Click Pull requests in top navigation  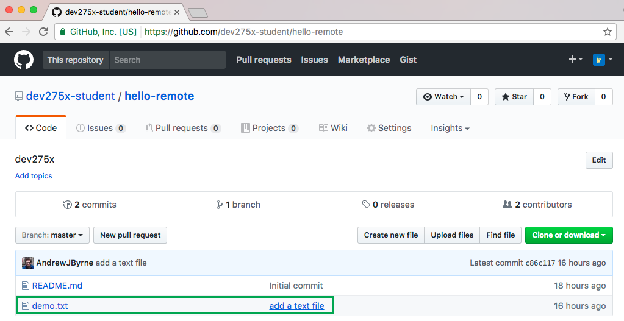point(264,60)
